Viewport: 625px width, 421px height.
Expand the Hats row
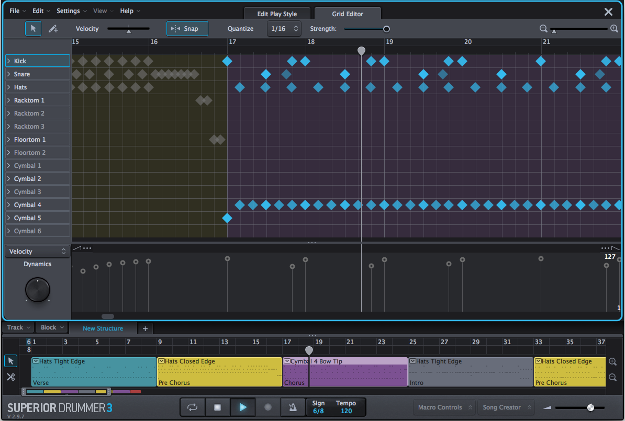(x=9, y=87)
